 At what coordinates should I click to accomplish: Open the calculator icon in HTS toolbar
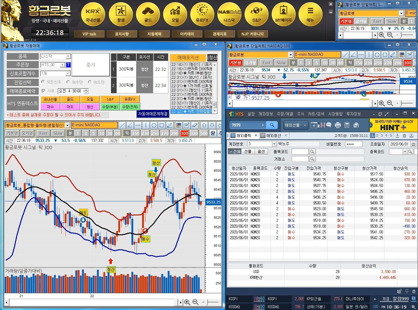coord(347,125)
